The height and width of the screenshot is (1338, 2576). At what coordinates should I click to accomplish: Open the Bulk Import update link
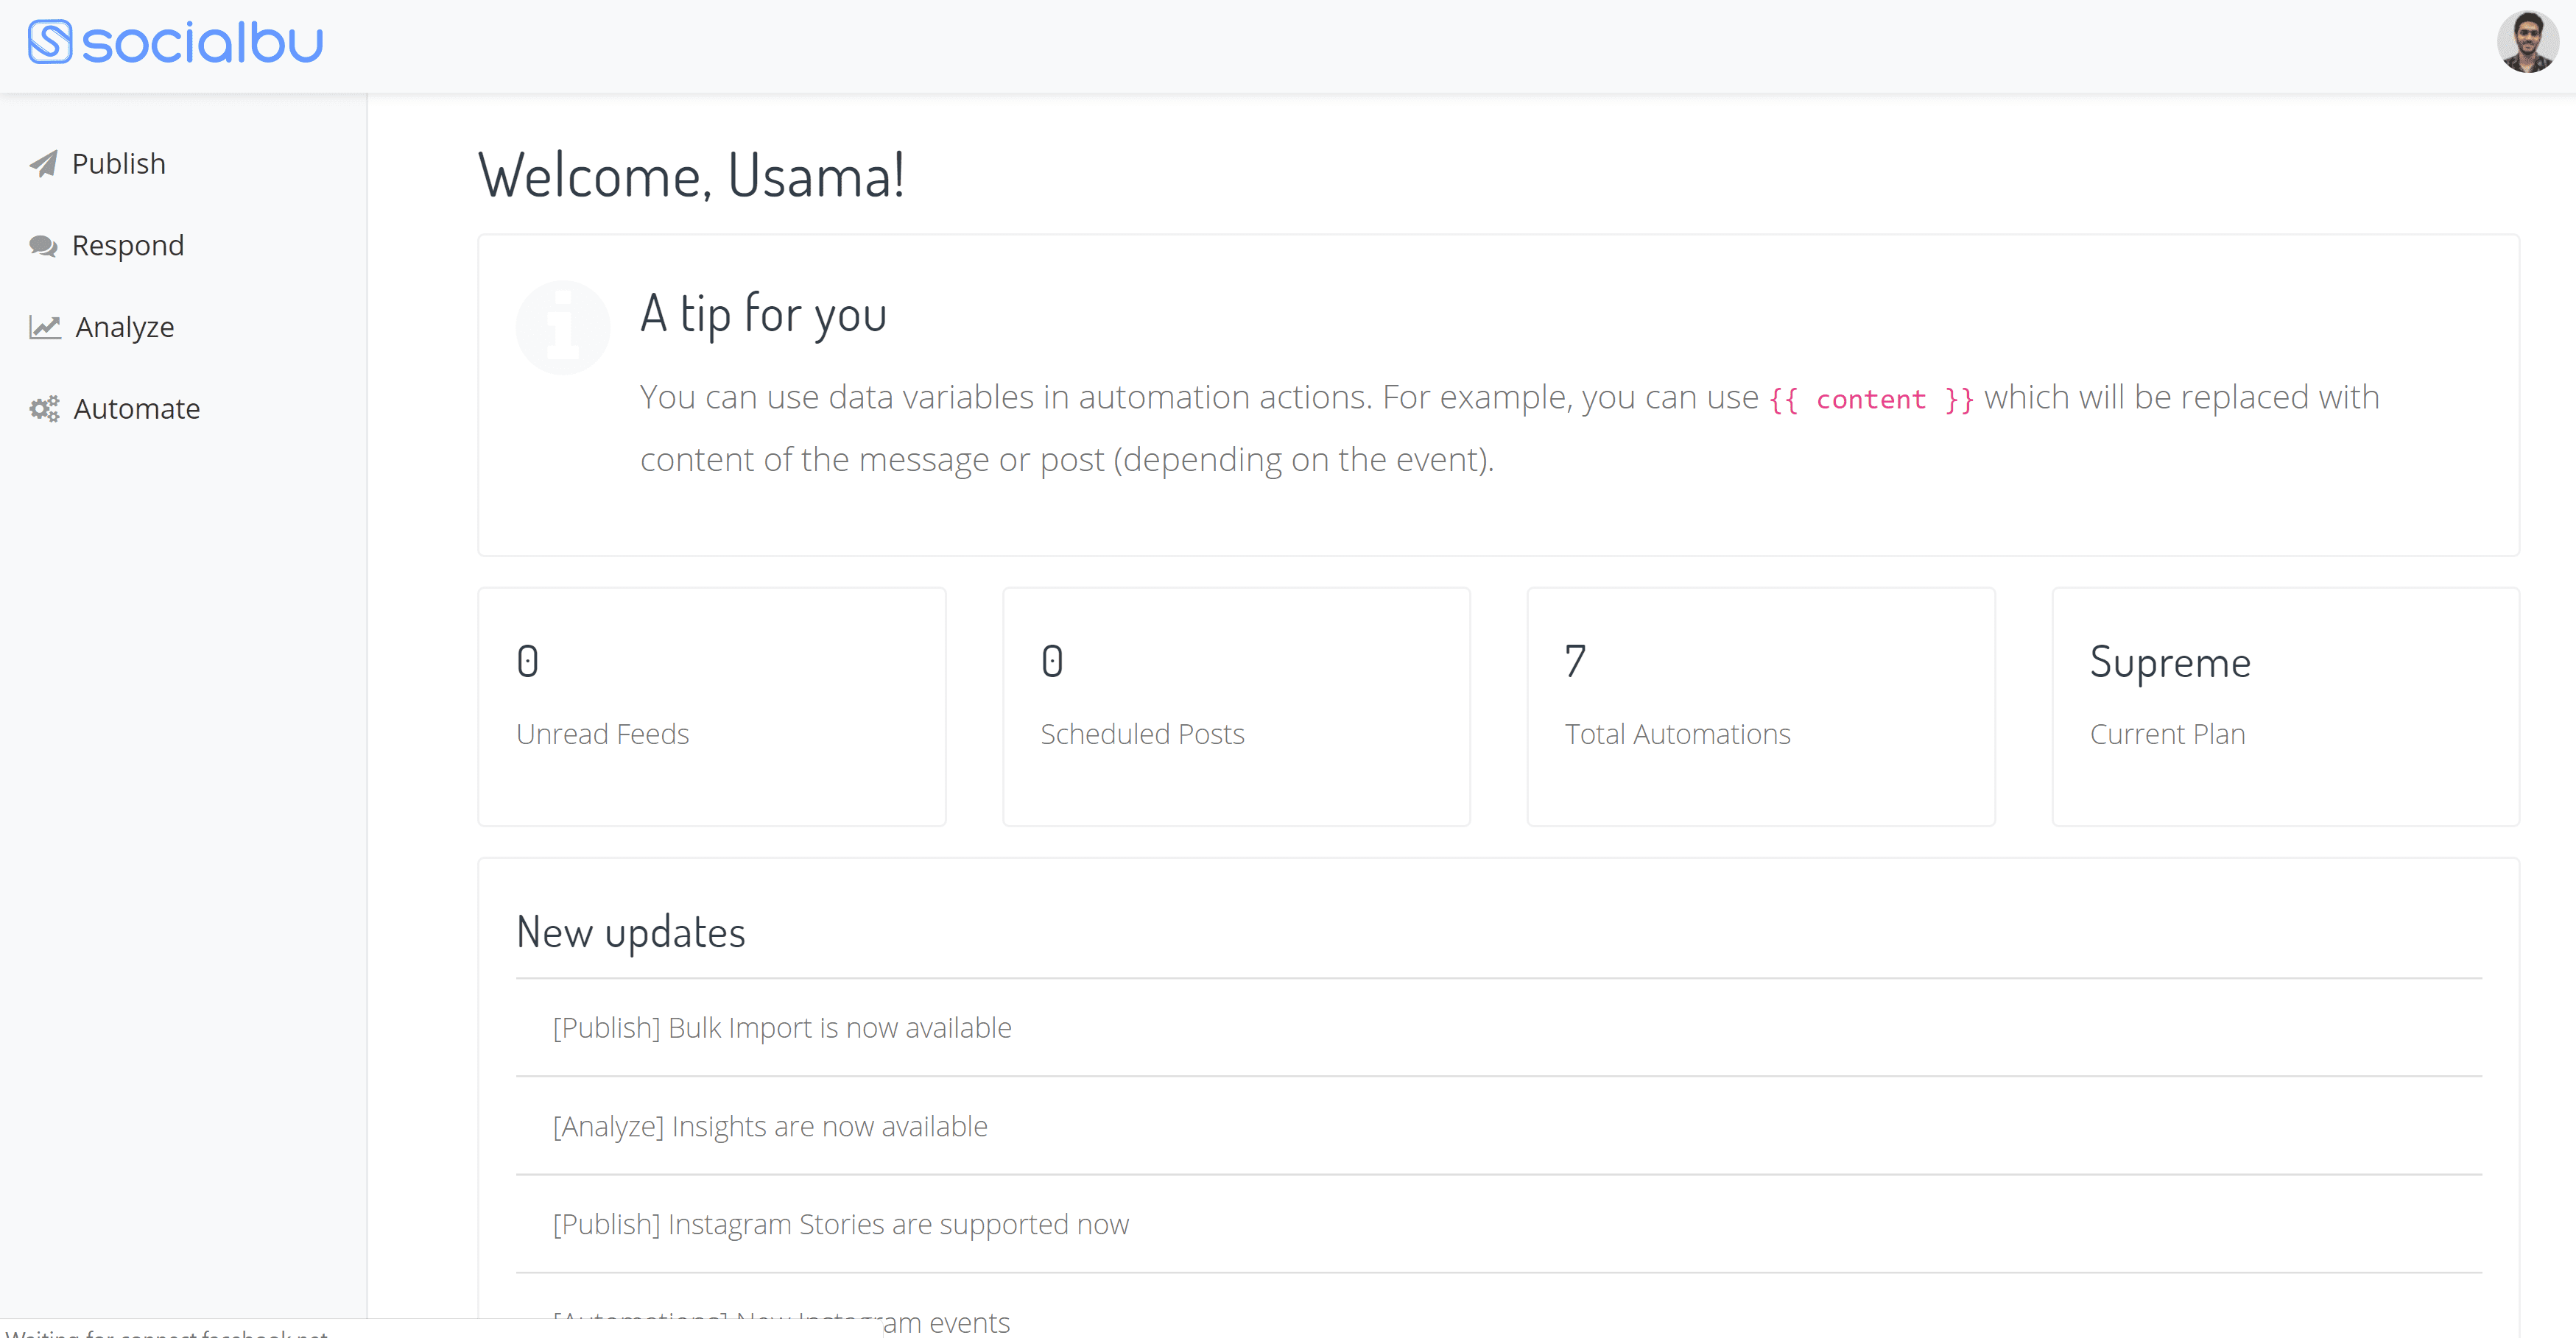[x=782, y=1027]
